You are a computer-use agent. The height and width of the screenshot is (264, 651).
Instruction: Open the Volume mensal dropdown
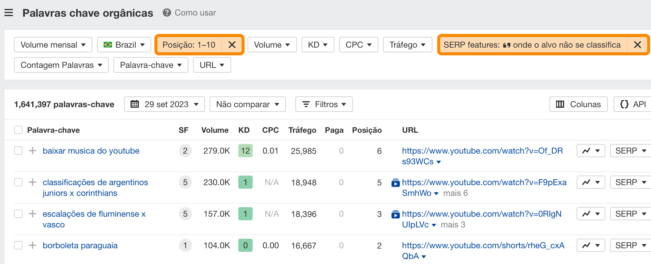click(53, 45)
